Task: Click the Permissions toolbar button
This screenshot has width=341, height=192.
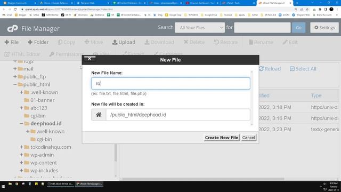Action: tap(66, 54)
